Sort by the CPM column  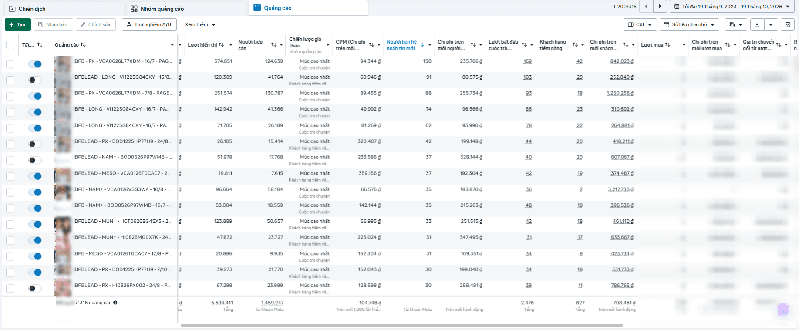(371, 45)
